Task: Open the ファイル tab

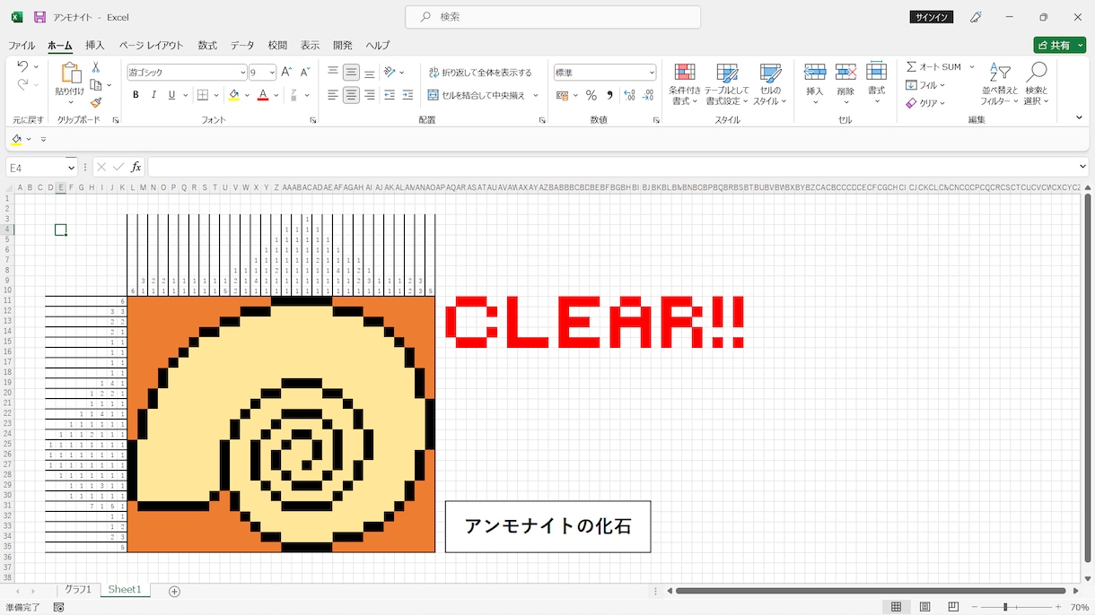Action: coord(22,45)
